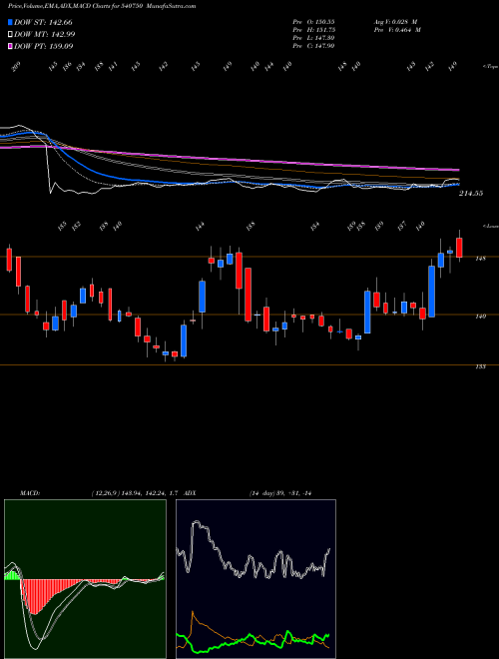Select the 'DOW PT: 159.09' label
The width and height of the screenshot is (499, 659).
(44, 46)
